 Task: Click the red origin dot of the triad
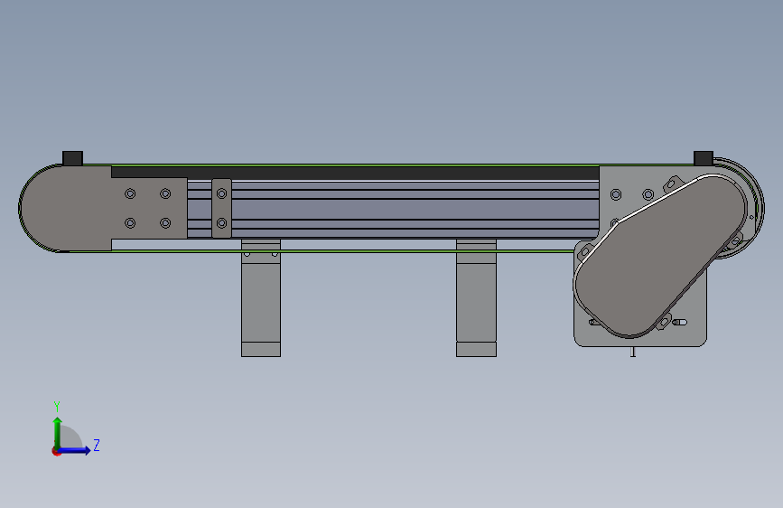point(56,451)
